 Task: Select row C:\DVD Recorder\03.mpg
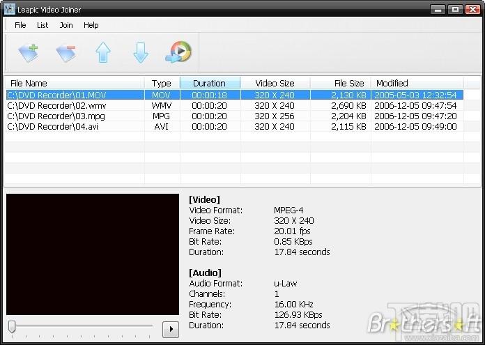[x=234, y=116]
